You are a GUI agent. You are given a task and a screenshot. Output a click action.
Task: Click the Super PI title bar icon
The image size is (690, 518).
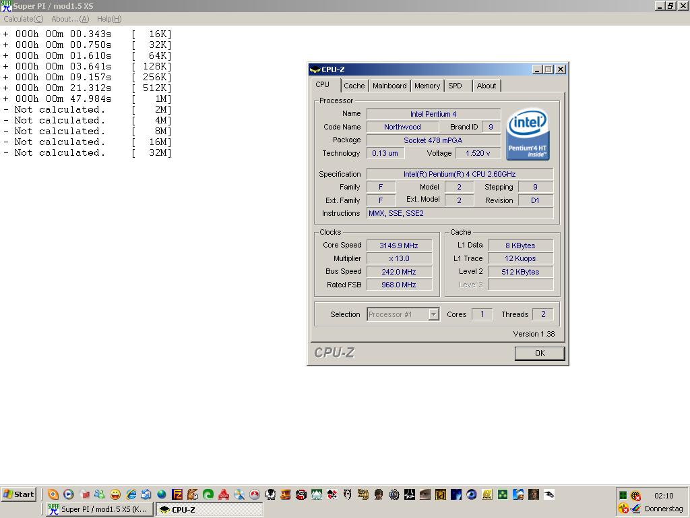6,5
